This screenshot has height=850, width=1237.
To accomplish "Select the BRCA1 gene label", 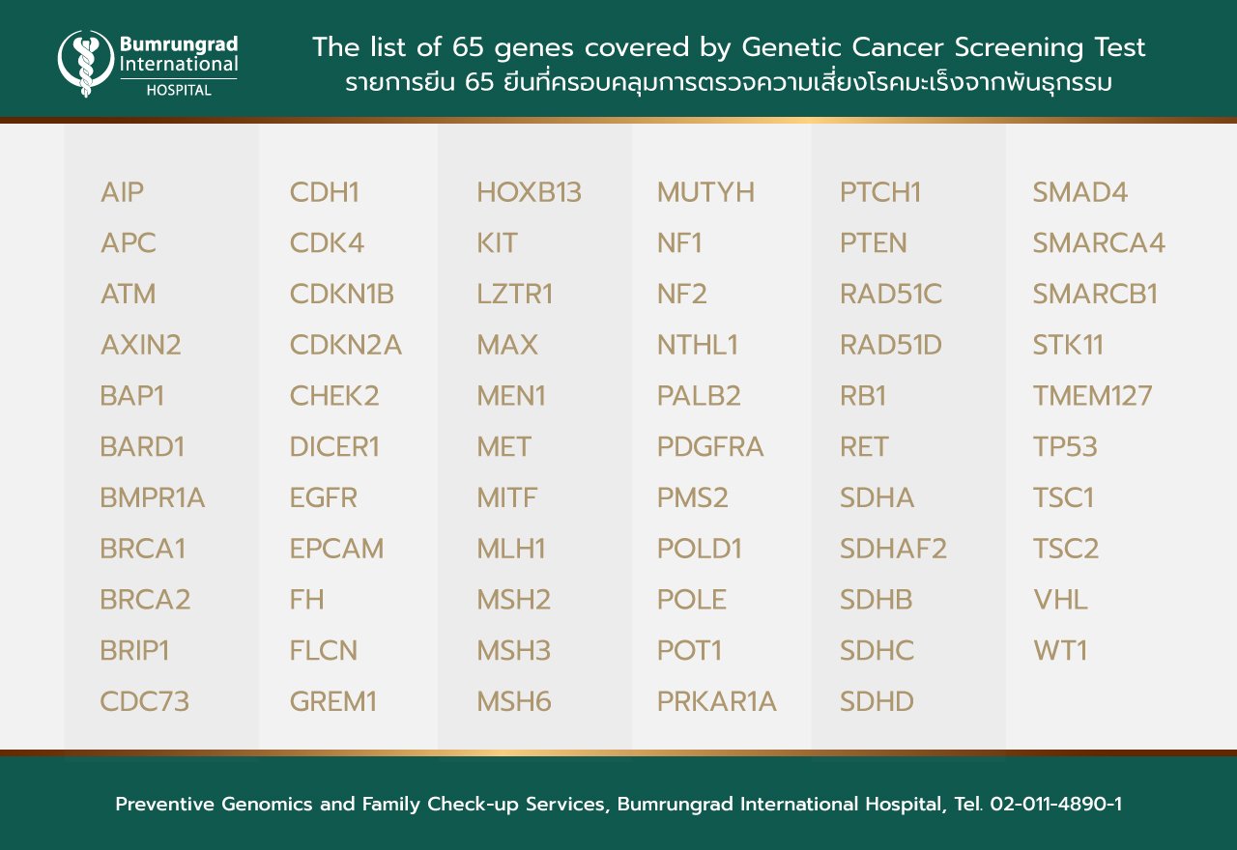I will (143, 549).
